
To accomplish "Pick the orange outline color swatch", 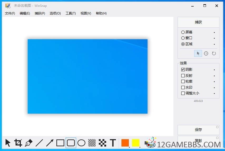I will 125,143.
